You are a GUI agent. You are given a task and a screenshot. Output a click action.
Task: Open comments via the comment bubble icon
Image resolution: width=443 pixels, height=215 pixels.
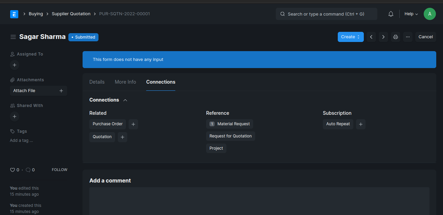coord(27,170)
